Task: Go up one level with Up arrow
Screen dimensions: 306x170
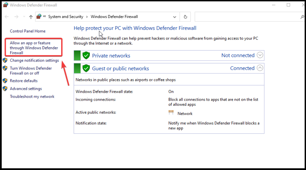Action: pos(31,17)
